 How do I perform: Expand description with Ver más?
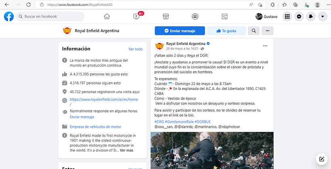pos(126,150)
